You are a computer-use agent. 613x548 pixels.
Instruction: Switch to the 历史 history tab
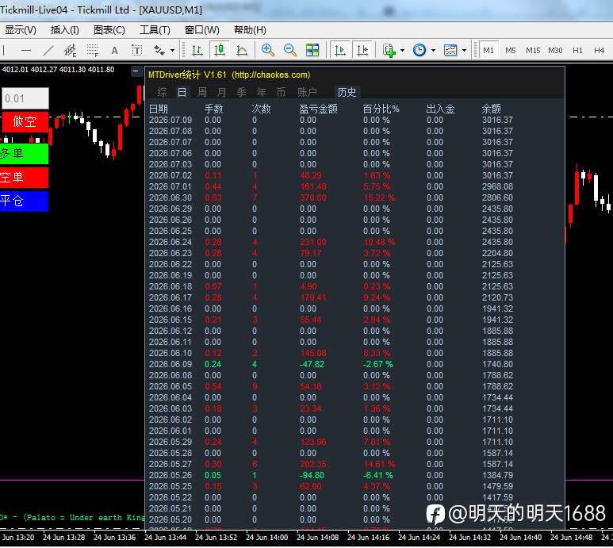click(x=347, y=92)
